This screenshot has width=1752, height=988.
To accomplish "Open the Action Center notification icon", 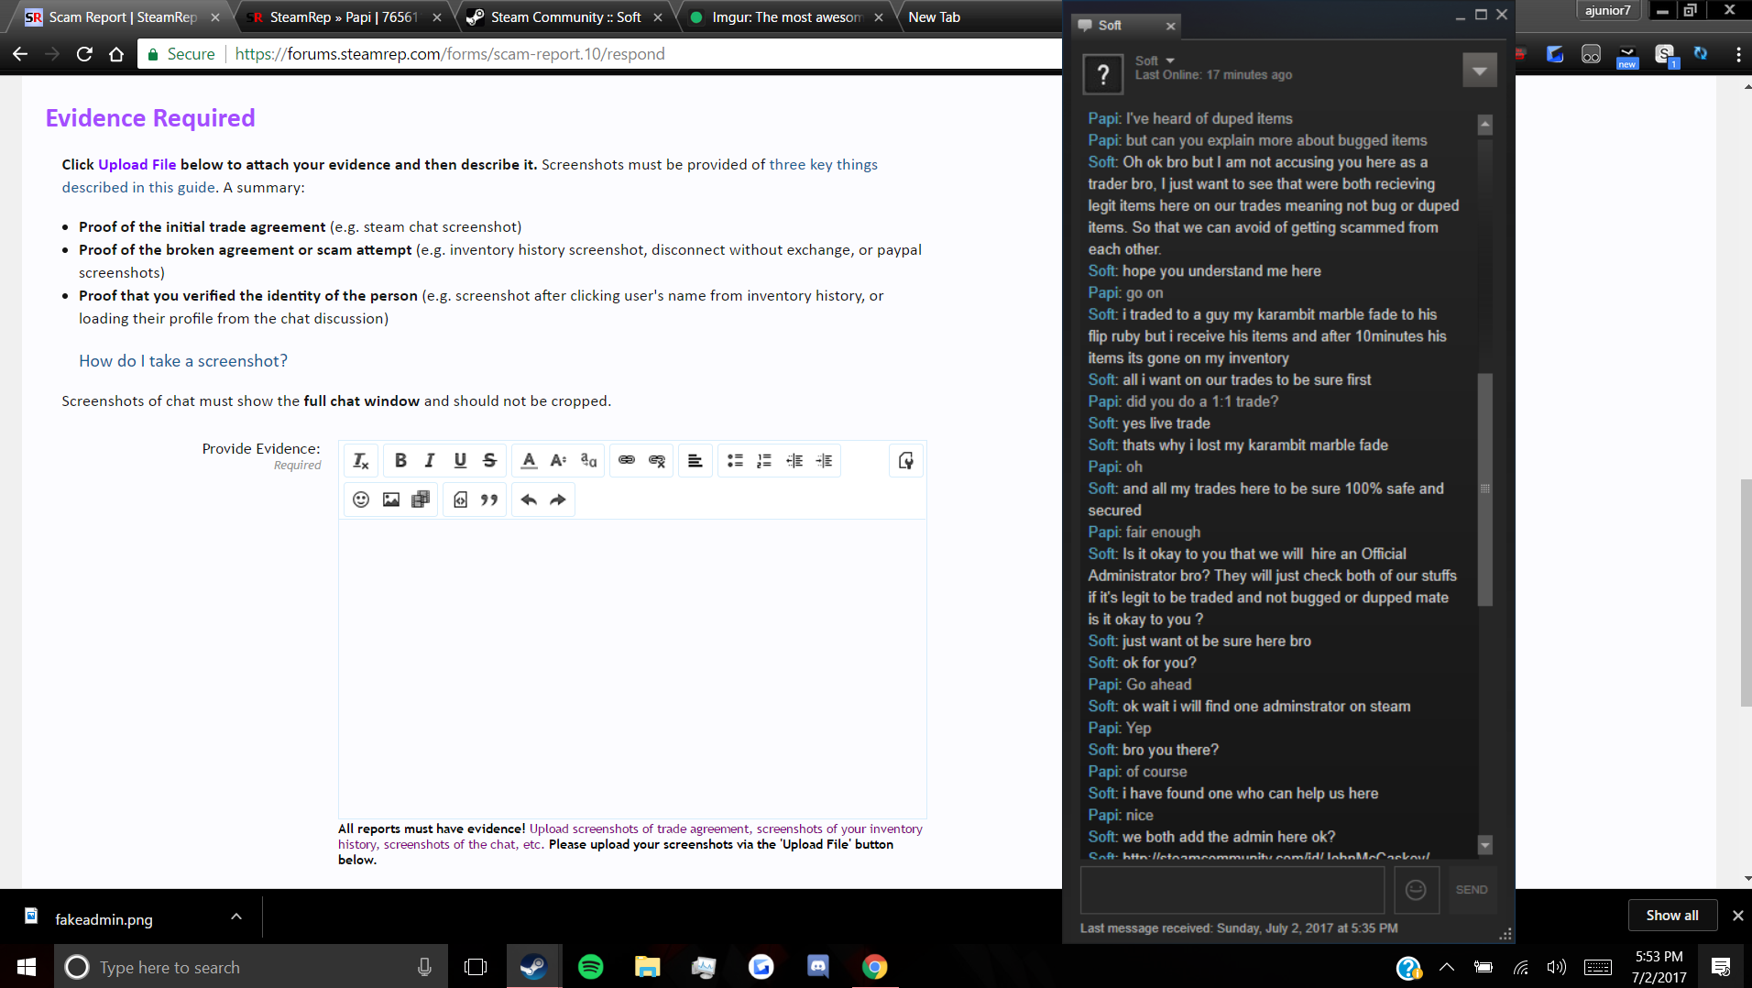I will point(1720,966).
